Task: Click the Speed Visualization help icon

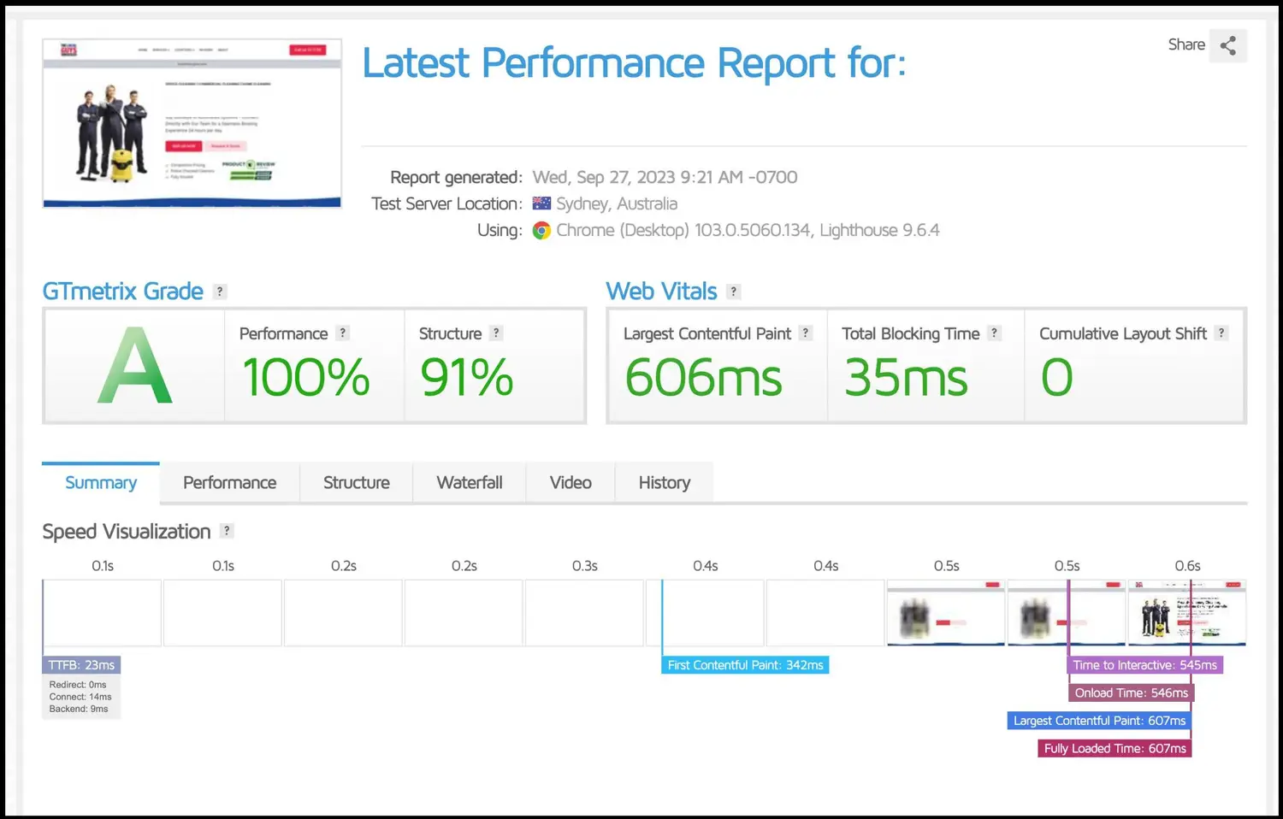Action: tap(227, 531)
